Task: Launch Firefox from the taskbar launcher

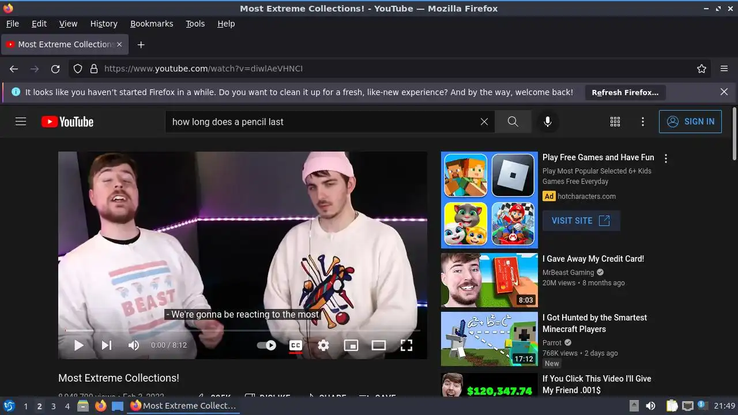Action: pos(100,406)
